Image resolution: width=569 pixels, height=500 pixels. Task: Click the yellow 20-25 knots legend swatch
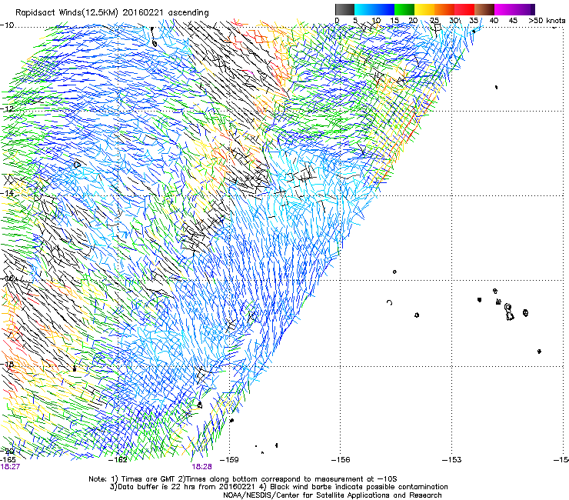(x=424, y=9)
